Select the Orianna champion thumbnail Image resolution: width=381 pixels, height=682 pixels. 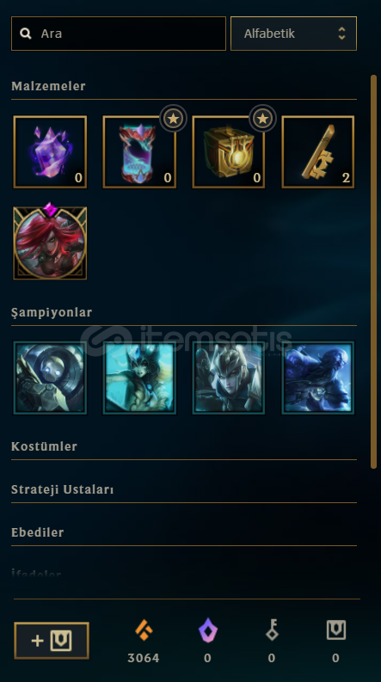(50, 378)
